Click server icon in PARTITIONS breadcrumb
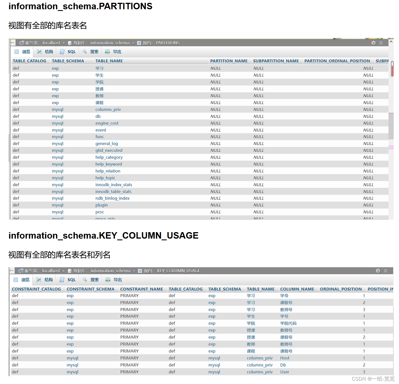This screenshot has width=399, height=384. pyautogui.click(x=22, y=43)
